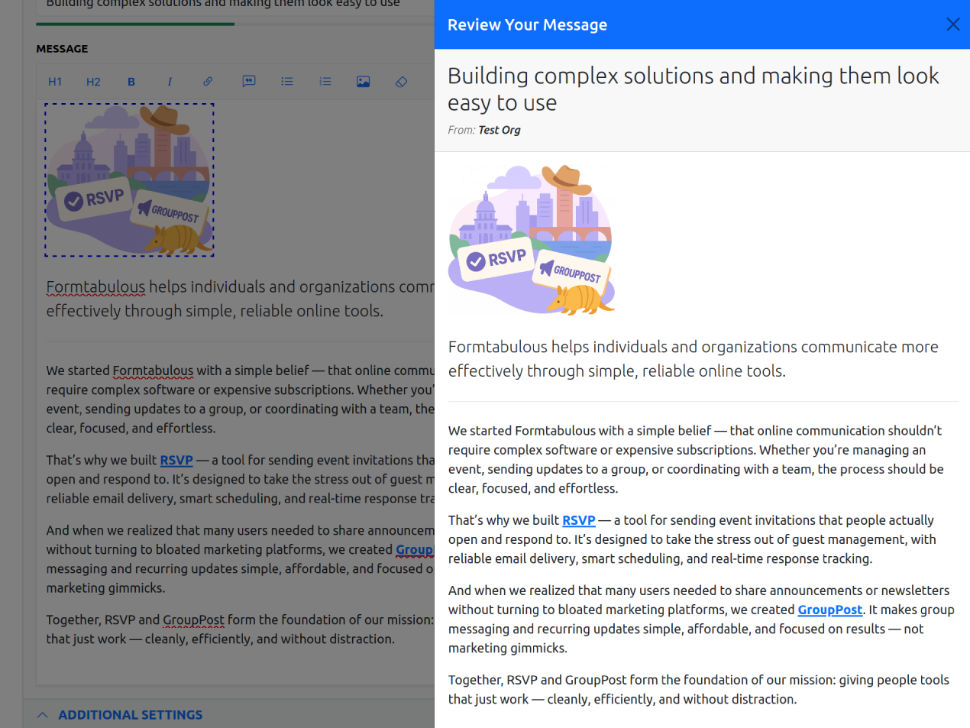
Task: Create a numbered list
Action: 325,82
